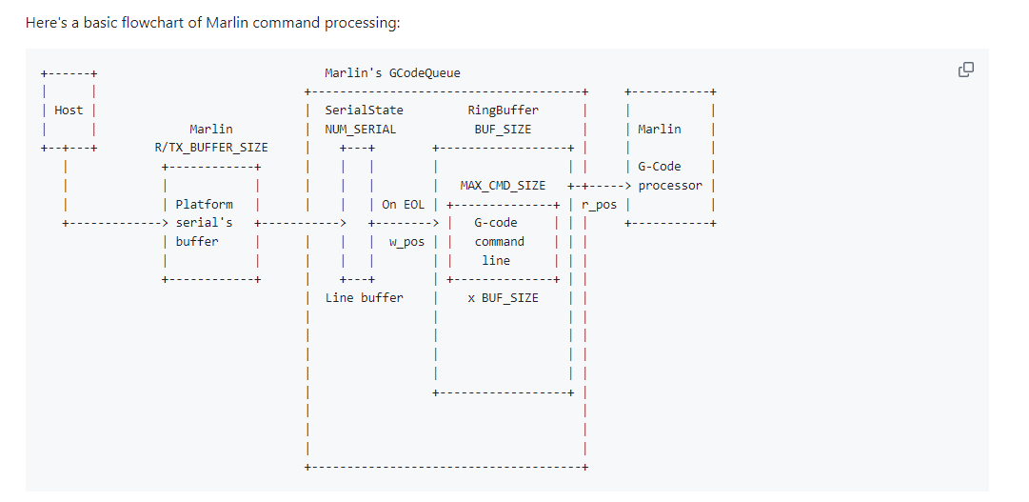Click the "x BUF_SIZE" text
This screenshot has height=502, width=1029.
point(503,297)
